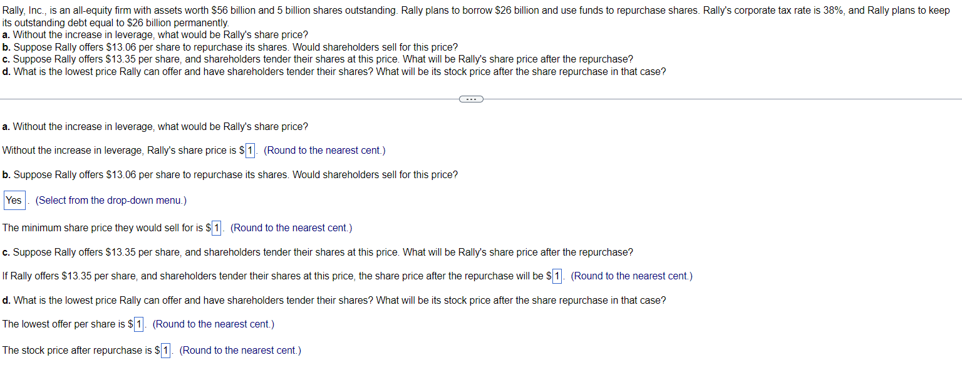Viewport: 962px width, 380px height.
Task: Select the lowest offer per share answer box
Action: [x=139, y=324]
